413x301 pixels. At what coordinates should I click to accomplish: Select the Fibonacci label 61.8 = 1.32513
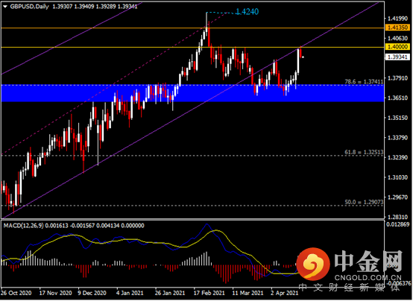point(364,152)
